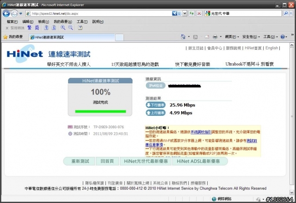Click HiNet ADSL最新優惠 button
The height and width of the screenshot is (203, 296).
[x=200, y=161]
